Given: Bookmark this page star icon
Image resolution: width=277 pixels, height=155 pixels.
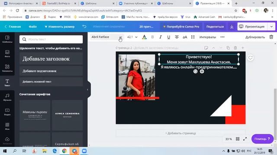Looking at the screenshot, I should pyautogui.click(x=235, y=10).
